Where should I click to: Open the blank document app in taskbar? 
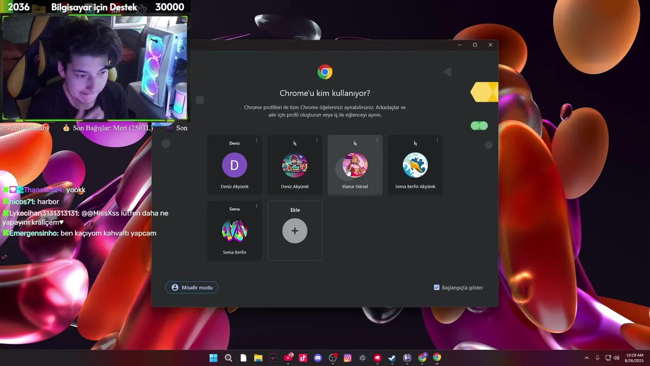coord(243,358)
